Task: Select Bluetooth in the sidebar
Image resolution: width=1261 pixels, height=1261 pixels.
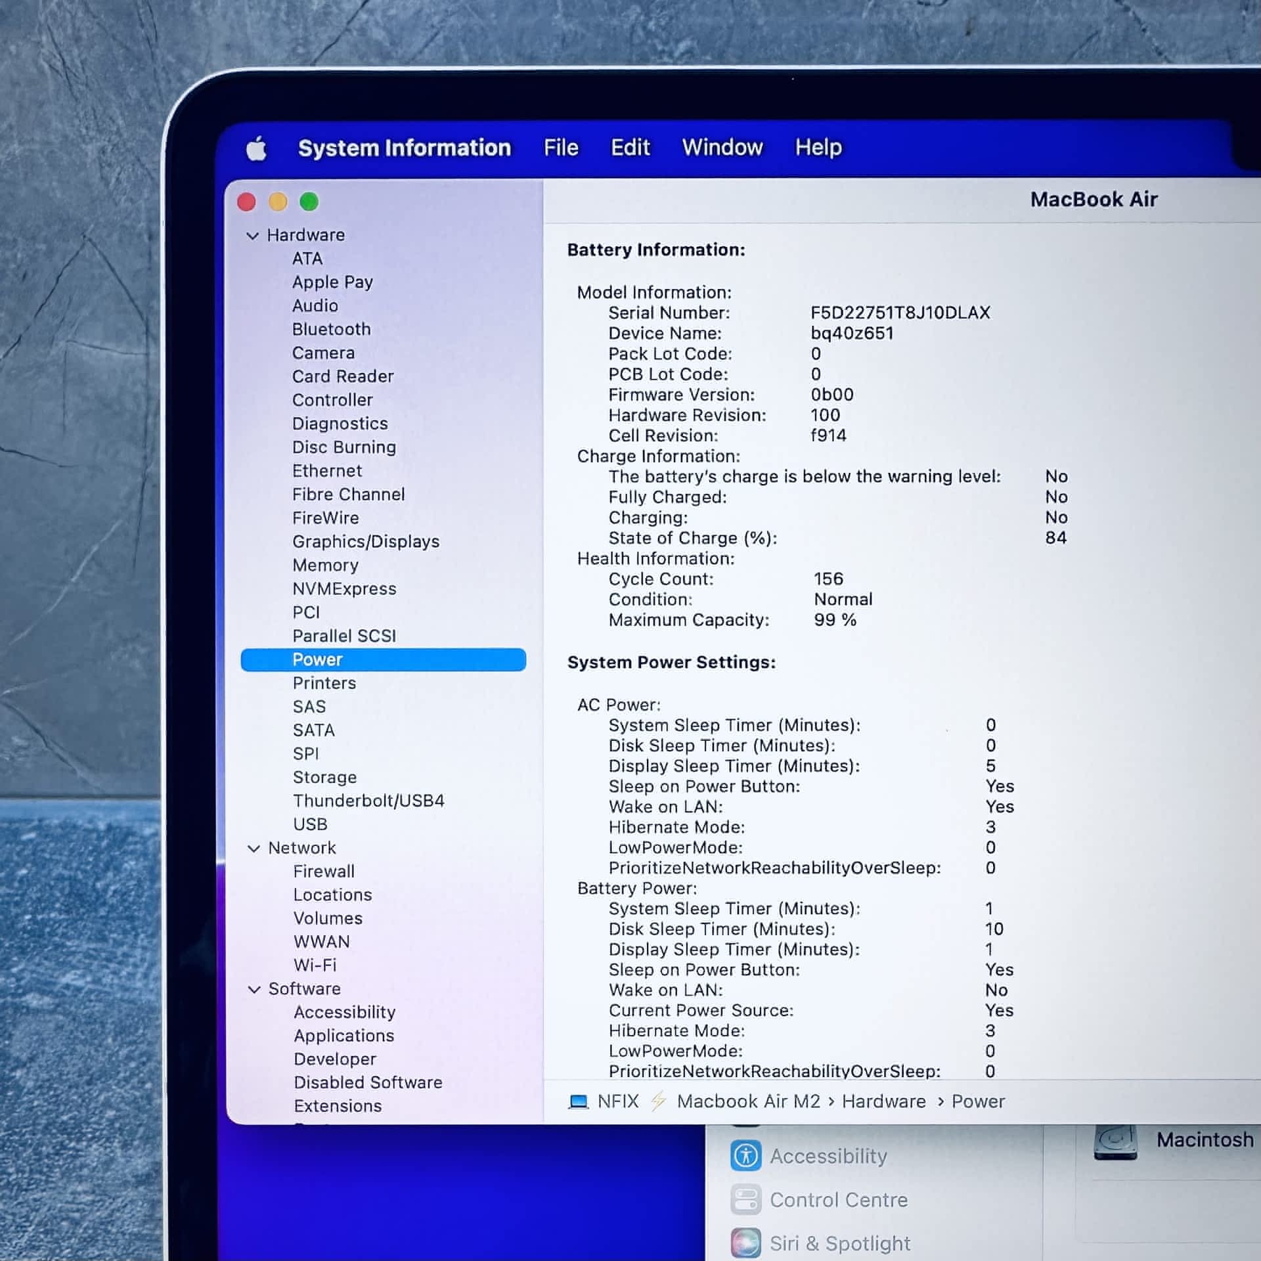Action: [331, 329]
